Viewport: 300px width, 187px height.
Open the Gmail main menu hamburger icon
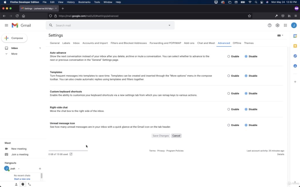pyautogui.click(x=6, y=25)
